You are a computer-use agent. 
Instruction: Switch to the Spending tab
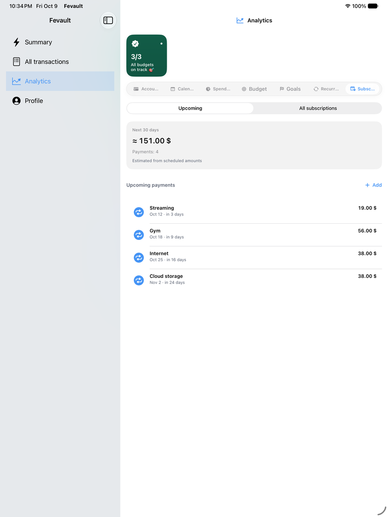[x=218, y=89]
